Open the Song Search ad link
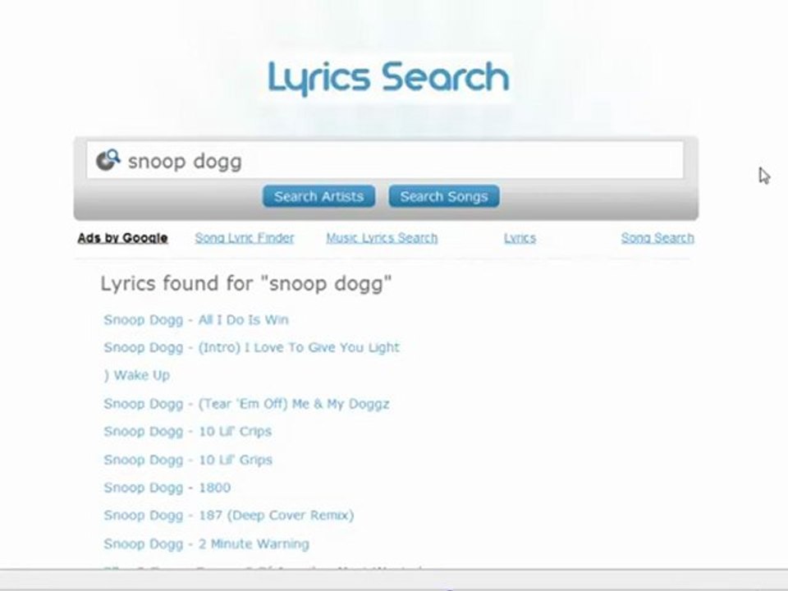This screenshot has width=788, height=591. (x=657, y=238)
